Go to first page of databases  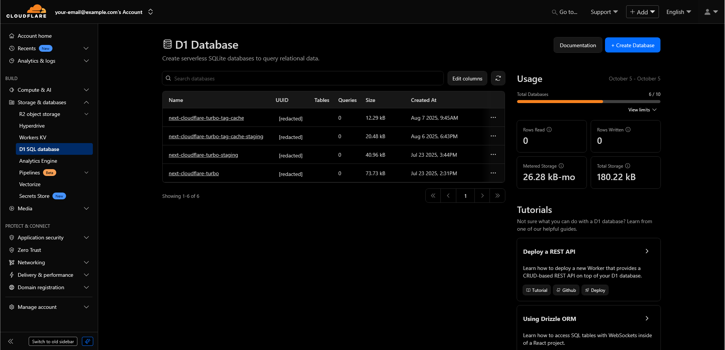click(433, 196)
